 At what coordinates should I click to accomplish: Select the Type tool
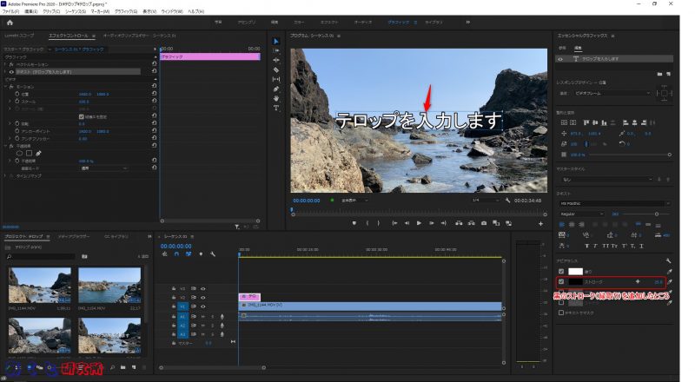(x=276, y=108)
